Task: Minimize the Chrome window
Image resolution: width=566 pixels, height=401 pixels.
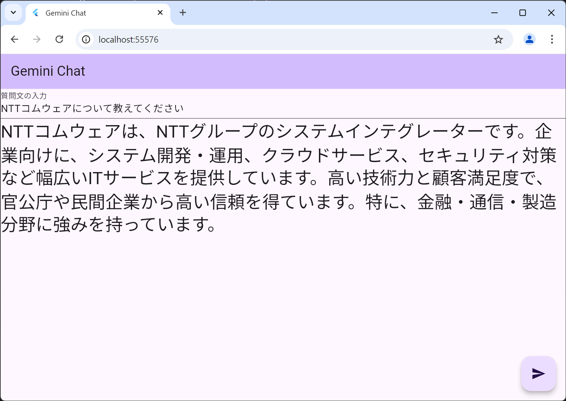Action: click(x=494, y=13)
